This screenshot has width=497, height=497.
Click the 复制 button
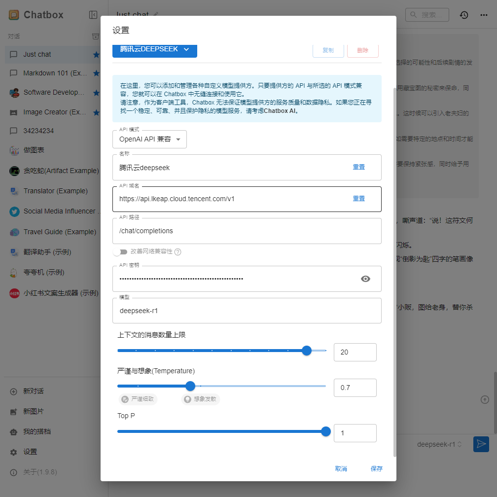[328, 50]
